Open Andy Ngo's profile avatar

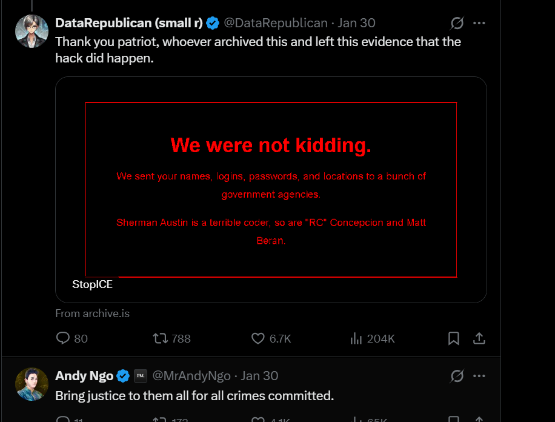32,384
